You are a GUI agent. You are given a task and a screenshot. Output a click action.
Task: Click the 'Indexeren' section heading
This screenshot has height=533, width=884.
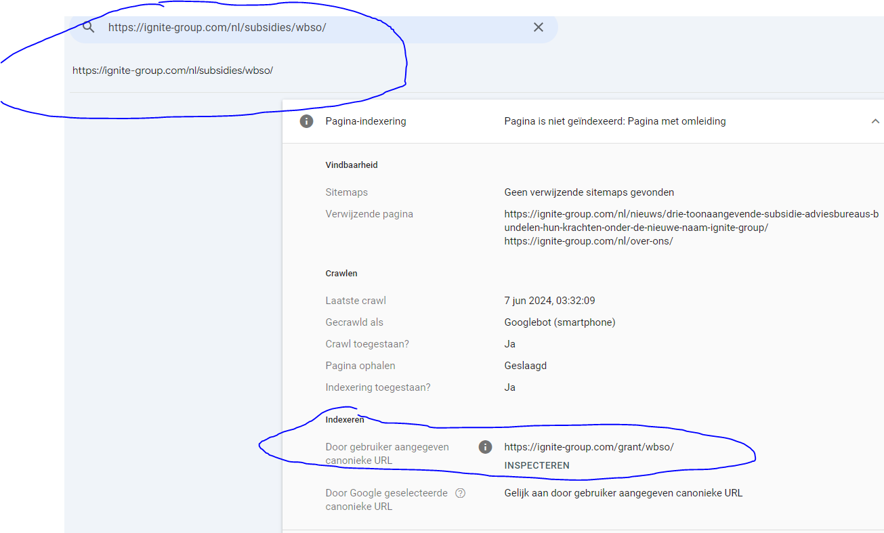click(345, 420)
